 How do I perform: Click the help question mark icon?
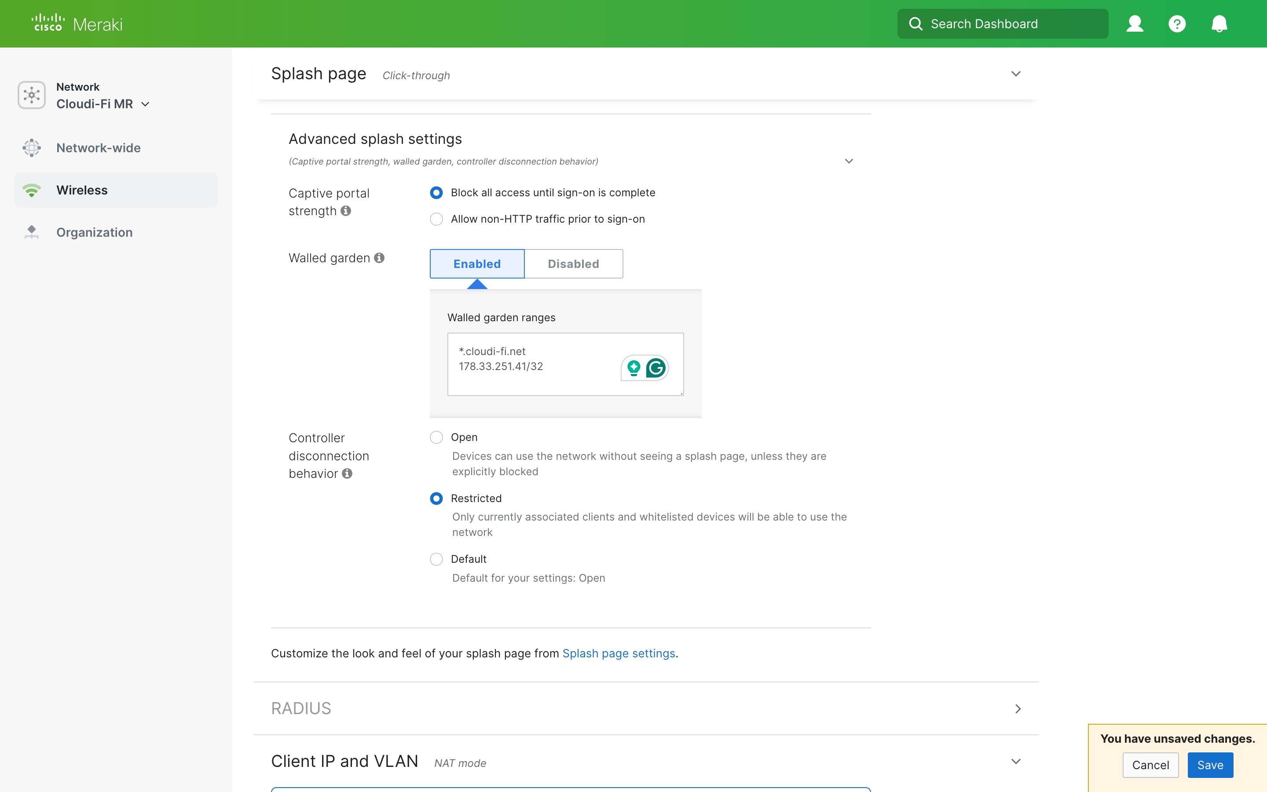pyautogui.click(x=1176, y=24)
